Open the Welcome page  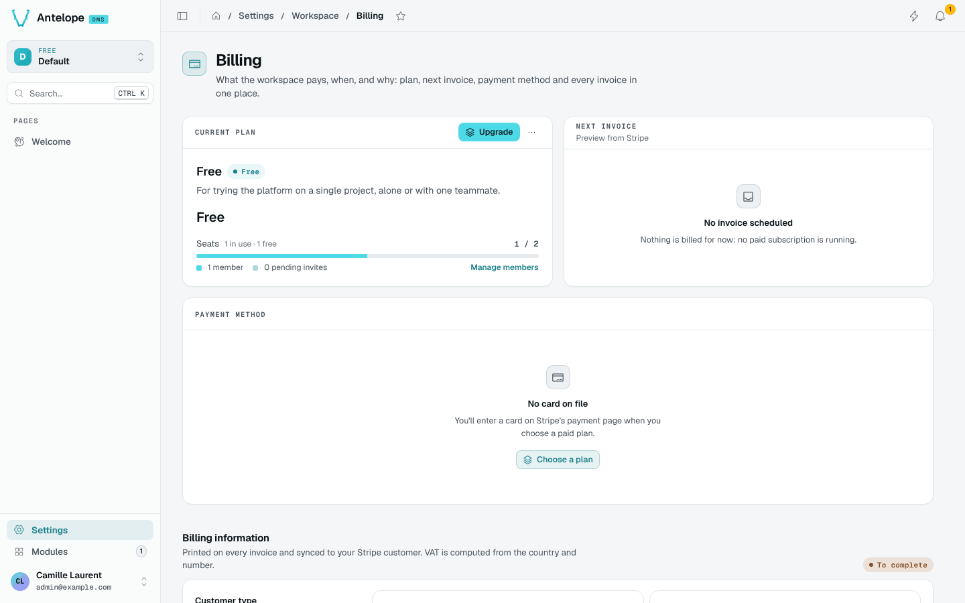[80, 141]
